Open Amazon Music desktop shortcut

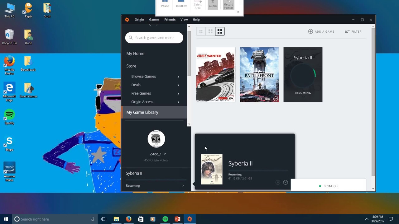(9, 172)
